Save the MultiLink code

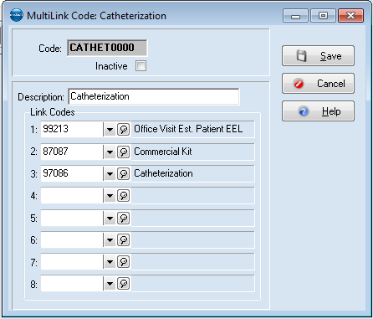pos(318,56)
